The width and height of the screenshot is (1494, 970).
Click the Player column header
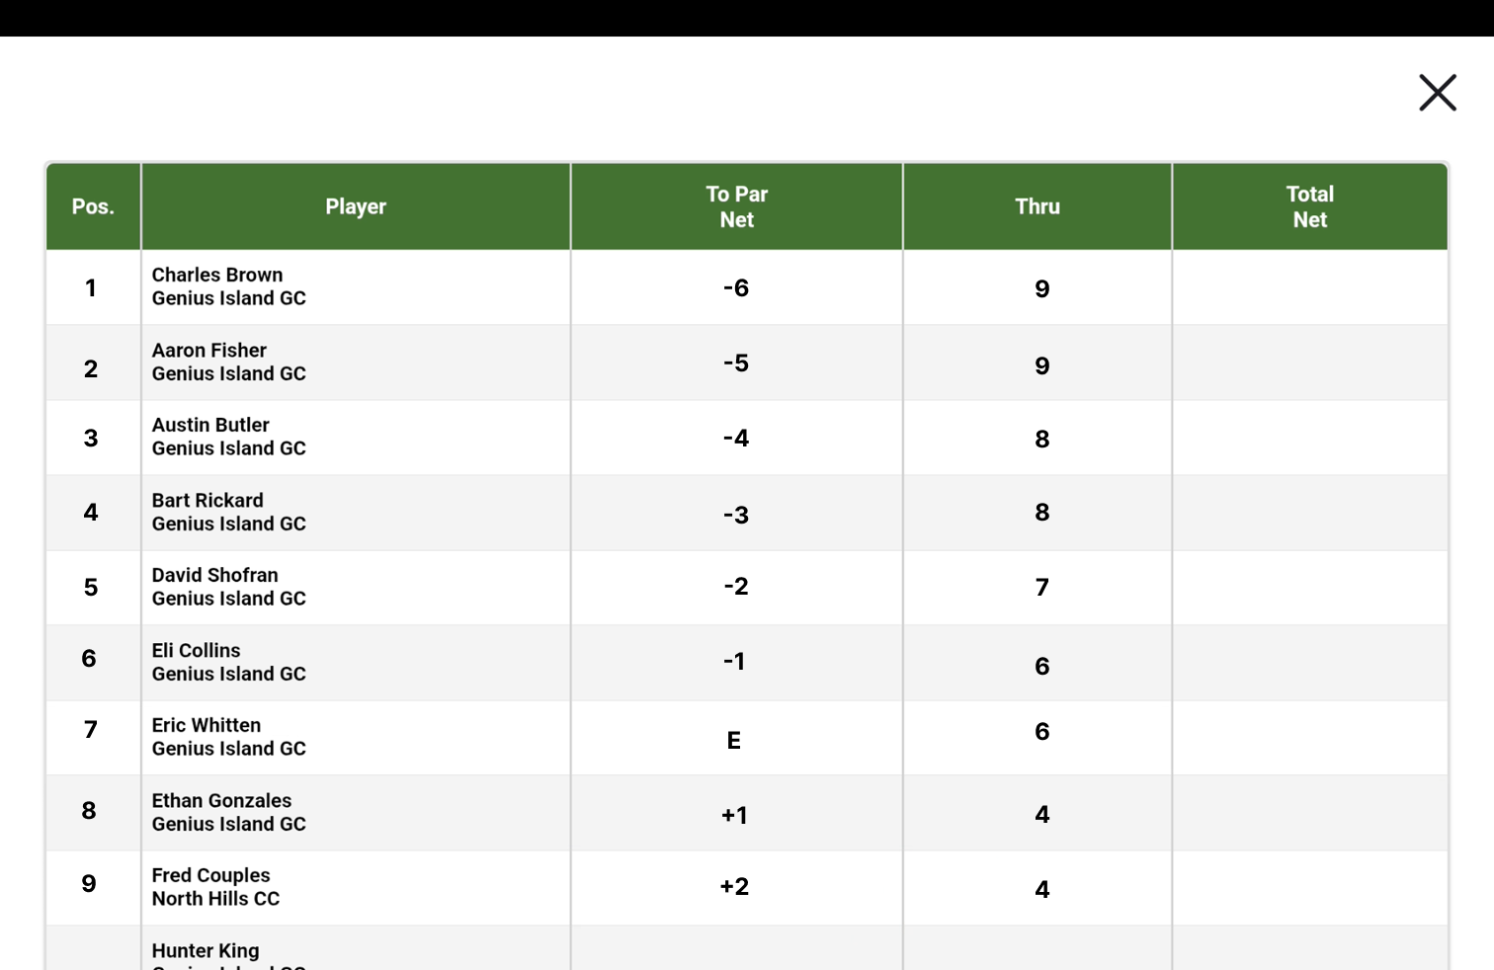[x=356, y=206]
